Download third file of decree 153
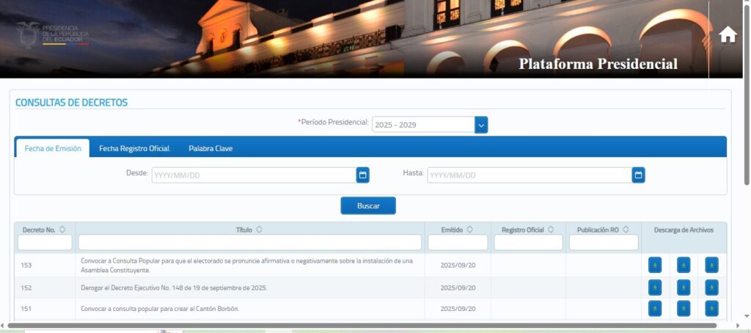 711,266
